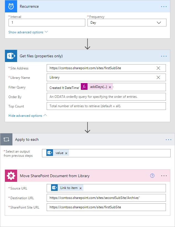175x227 pixels.
Task: Click the Select an output field
Action: coord(106,153)
